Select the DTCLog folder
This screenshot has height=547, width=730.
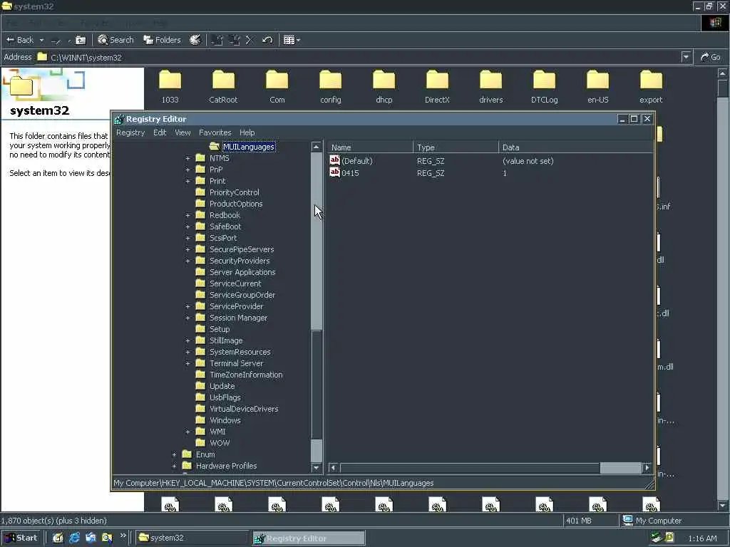coord(544,87)
